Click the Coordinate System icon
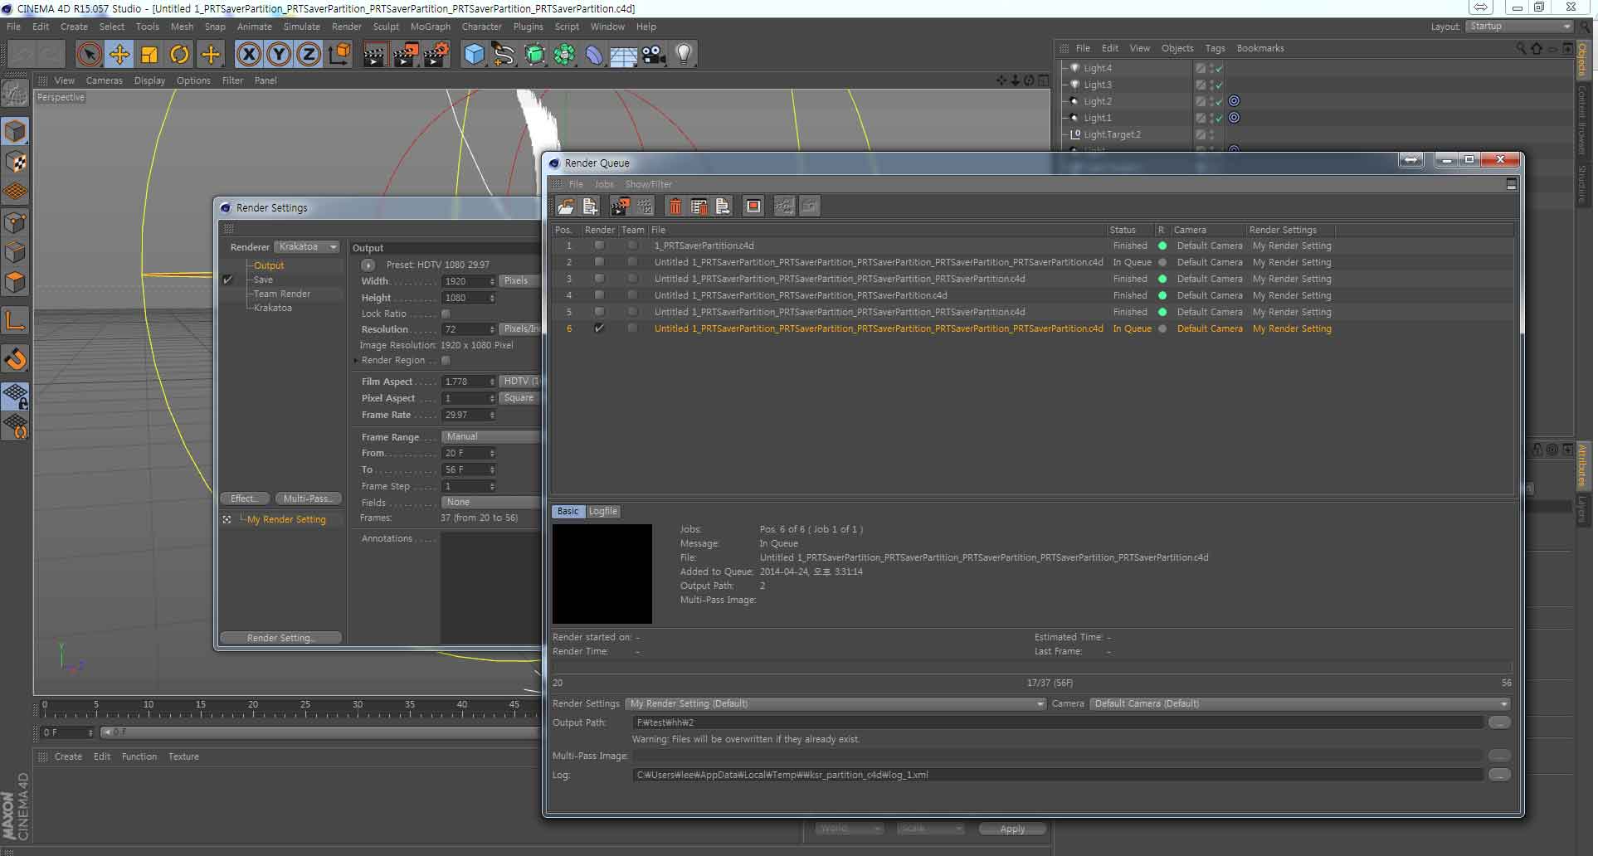The image size is (1598, 856). pyautogui.click(x=339, y=55)
